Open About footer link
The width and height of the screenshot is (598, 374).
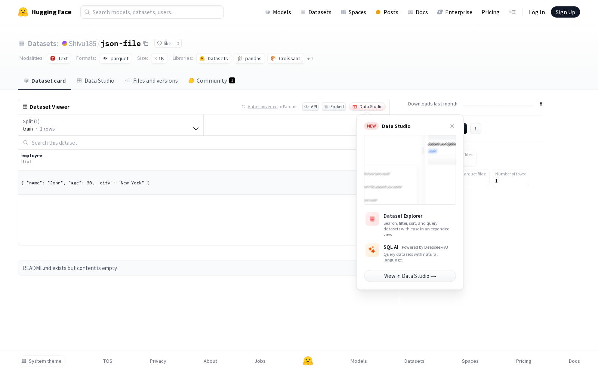[x=210, y=361]
